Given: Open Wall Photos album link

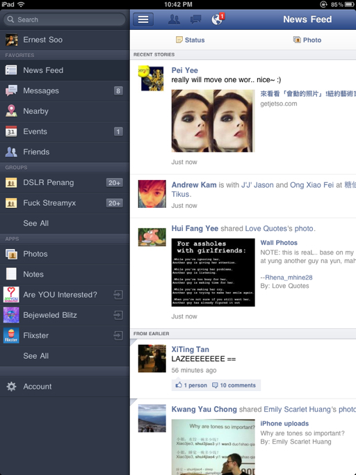Looking at the screenshot, I should [x=279, y=243].
